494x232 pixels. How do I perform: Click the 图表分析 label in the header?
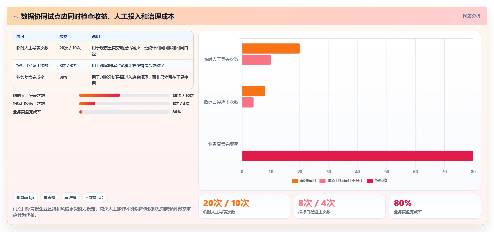[x=471, y=16]
